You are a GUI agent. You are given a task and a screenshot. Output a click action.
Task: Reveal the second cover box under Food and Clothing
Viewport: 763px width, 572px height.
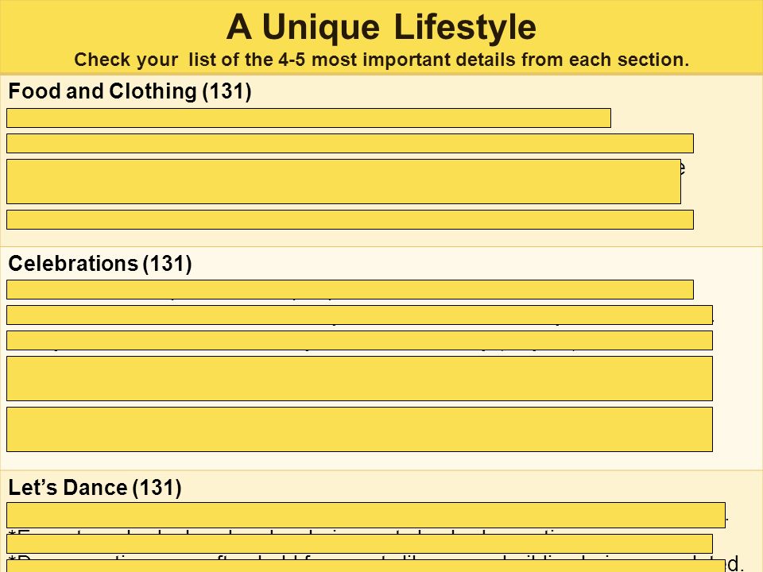coord(350,144)
